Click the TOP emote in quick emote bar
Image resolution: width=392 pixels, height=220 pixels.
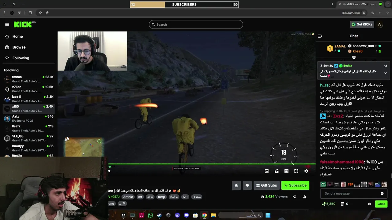350,184
